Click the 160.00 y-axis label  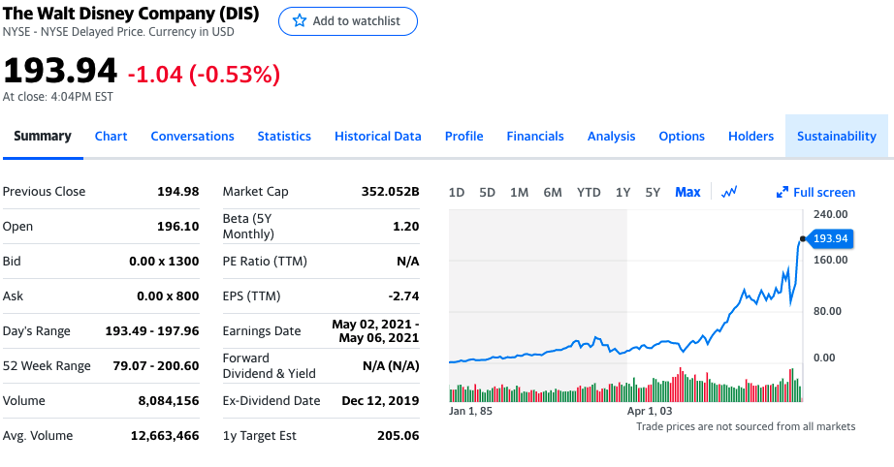831,260
